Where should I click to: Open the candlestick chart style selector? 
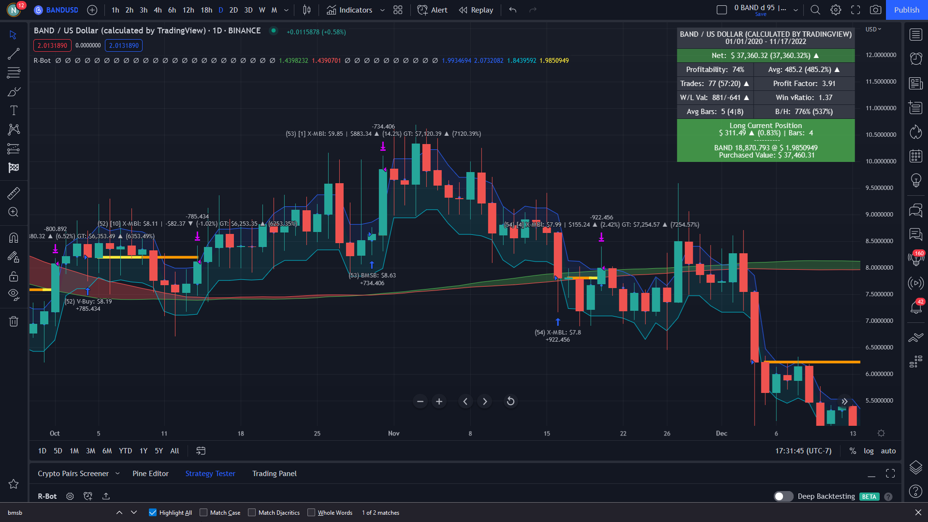tap(306, 10)
